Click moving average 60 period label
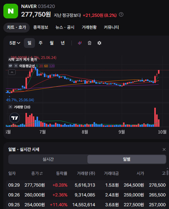Image resolution: width=169 pixels, height=209 pixels. click(x=46, y=66)
